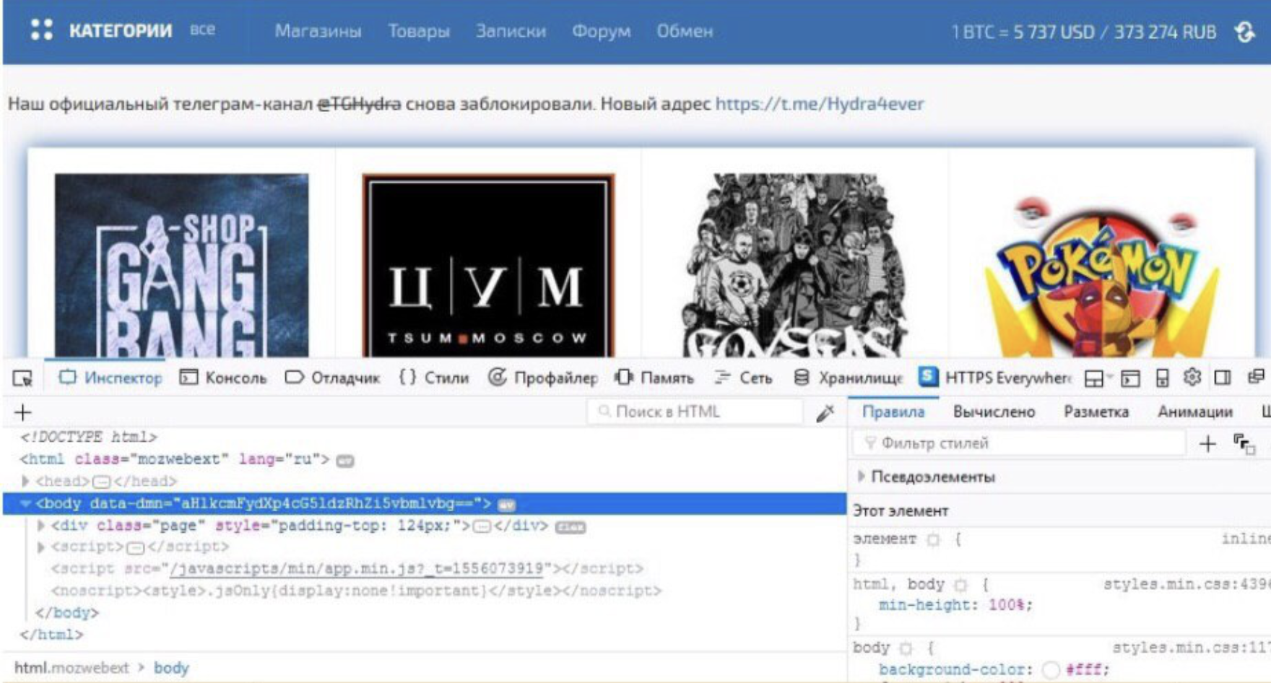Click the plus to create new node

[23, 412]
